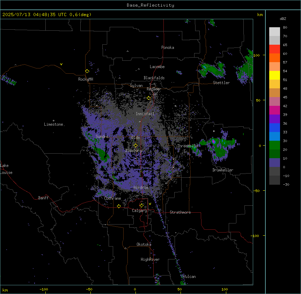Click the Limestone label
Viewport: 301px width, 294px height.
coord(53,124)
